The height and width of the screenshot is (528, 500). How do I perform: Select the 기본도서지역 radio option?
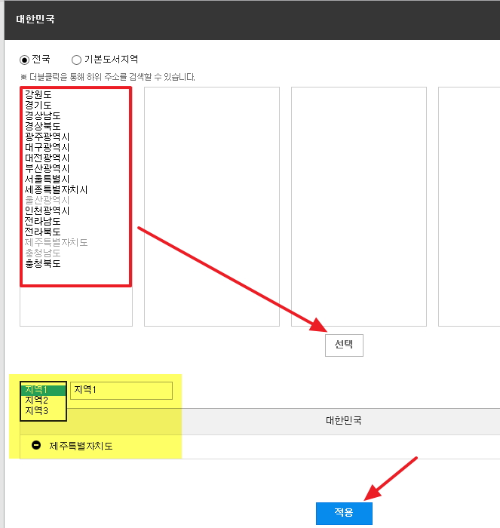coord(76,60)
